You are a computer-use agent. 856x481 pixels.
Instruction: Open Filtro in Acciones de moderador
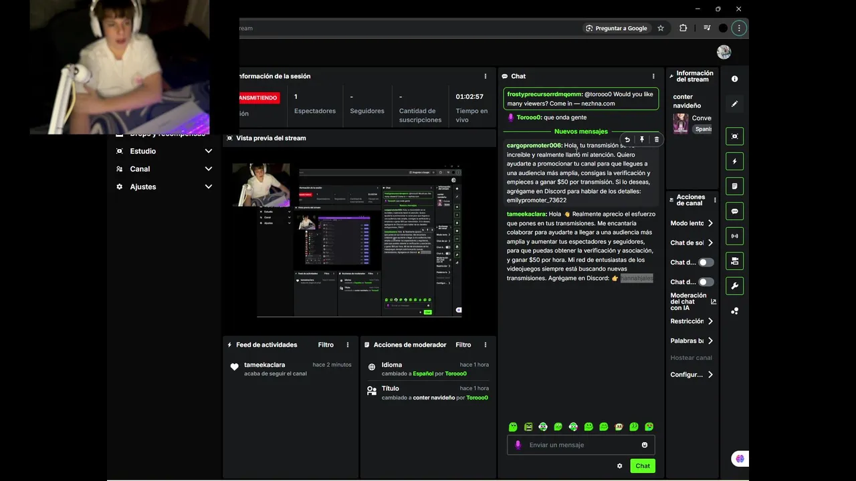(463, 345)
